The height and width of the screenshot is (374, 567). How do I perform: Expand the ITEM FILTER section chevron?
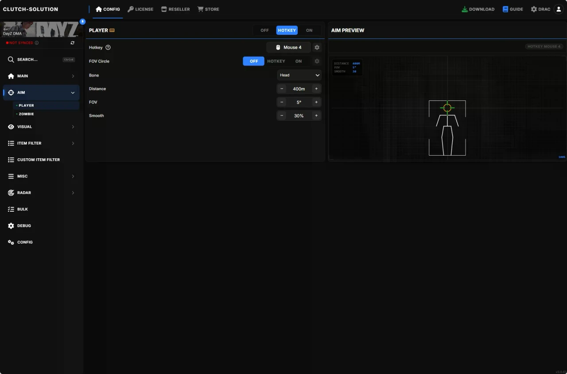(73, 143)
